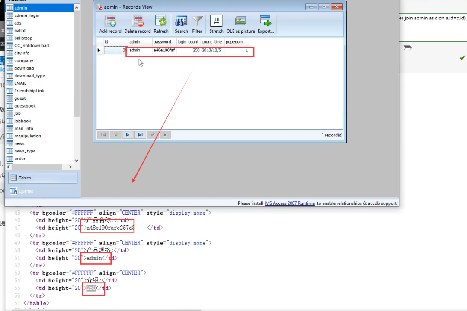Go to the first record

point(103,135)
